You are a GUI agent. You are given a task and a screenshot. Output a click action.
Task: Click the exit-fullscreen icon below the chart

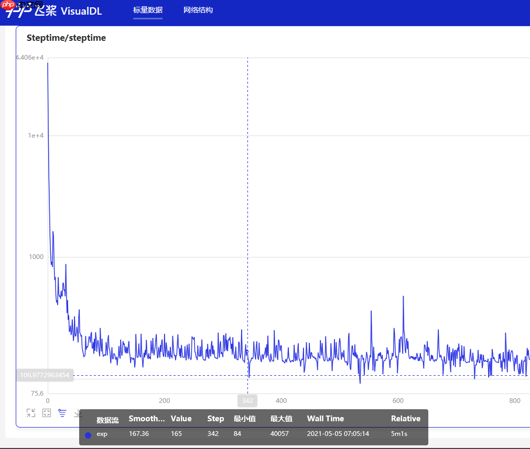tap(31, 413)
